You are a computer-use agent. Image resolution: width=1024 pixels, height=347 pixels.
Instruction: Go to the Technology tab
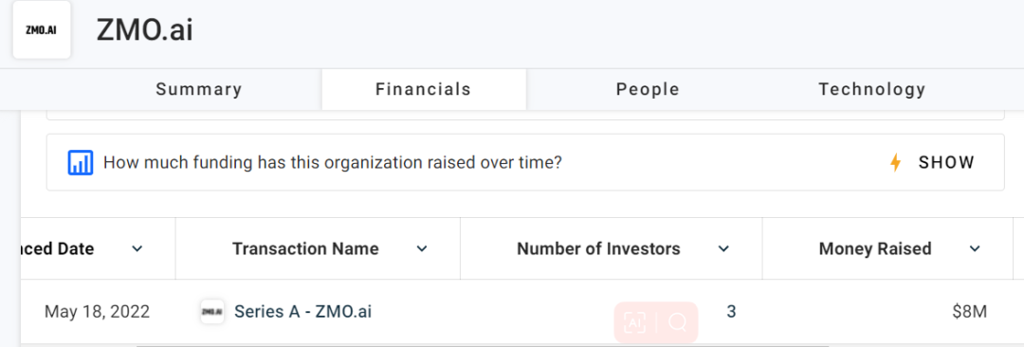pyautogui.click(x=872, y=89)
